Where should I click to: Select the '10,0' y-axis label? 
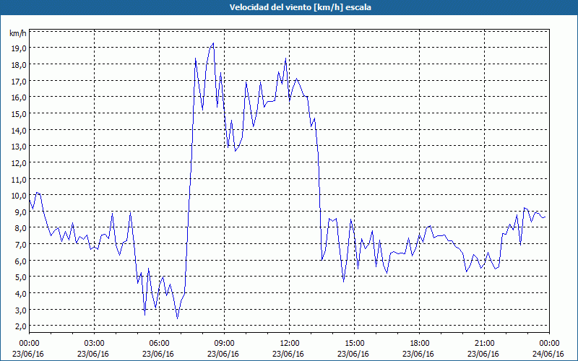coord(18,196)
